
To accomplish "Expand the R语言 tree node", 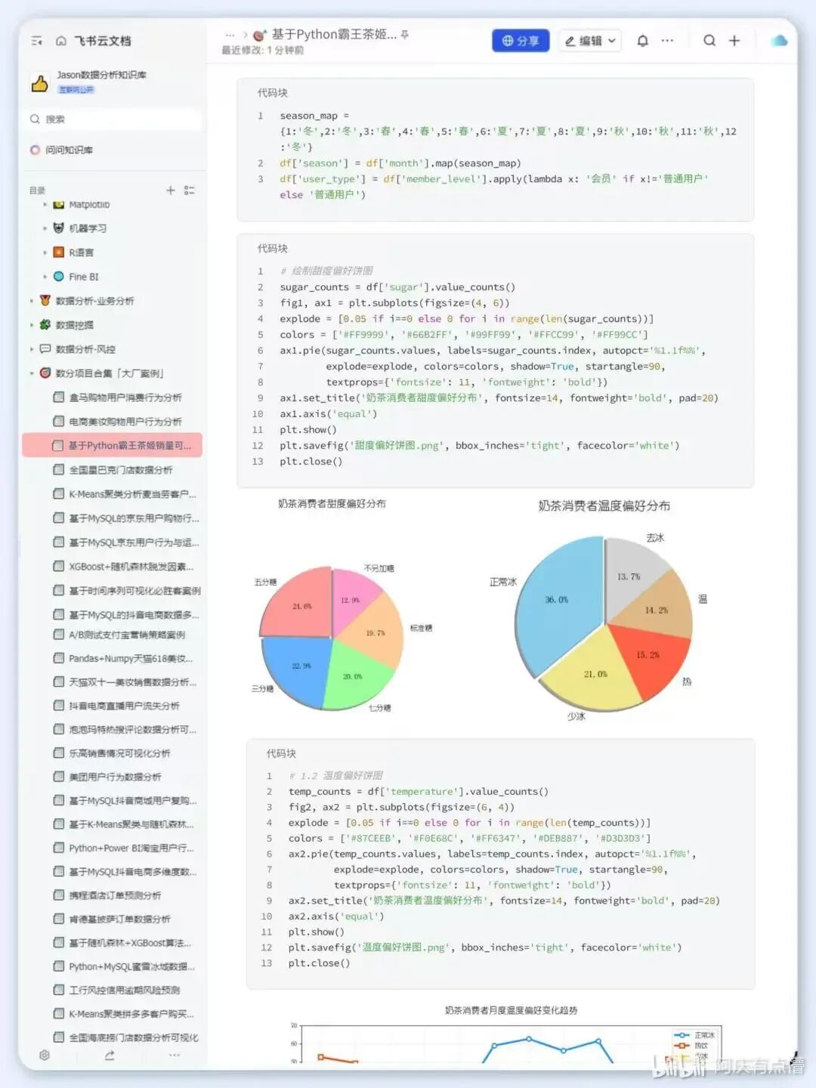I will (45, 252).
